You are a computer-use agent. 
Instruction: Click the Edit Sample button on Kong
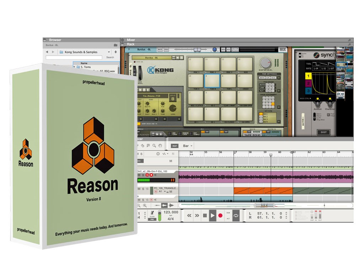pyautogui.click(x=191, y=134)
